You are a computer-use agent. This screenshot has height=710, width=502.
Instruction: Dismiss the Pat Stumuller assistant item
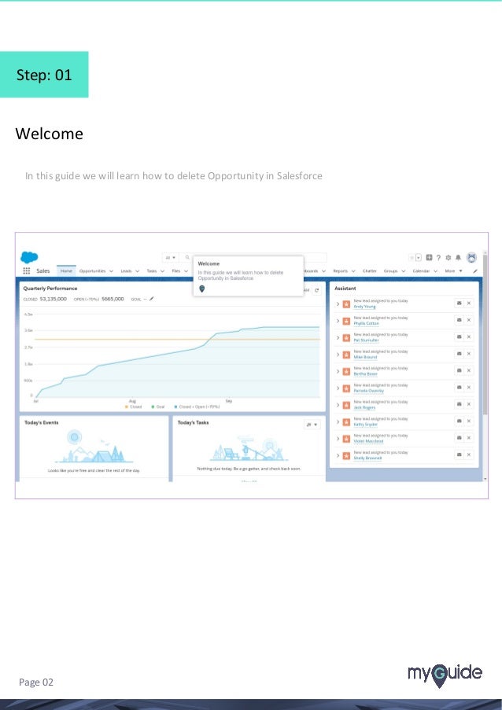tap(469, 337)
